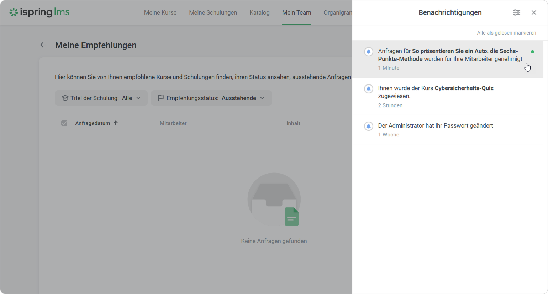The width and height of the screenshot is (548, 294).
Task: Mark all notifications as read
Action: (x=506, y=33)
